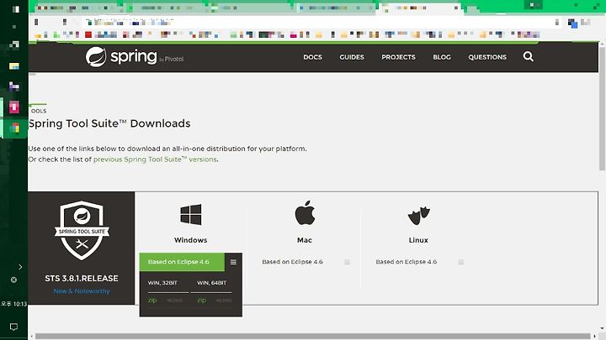Click the yellow file explorer taskbar icon
Viewport: 606px width, 340px height.
14,66
